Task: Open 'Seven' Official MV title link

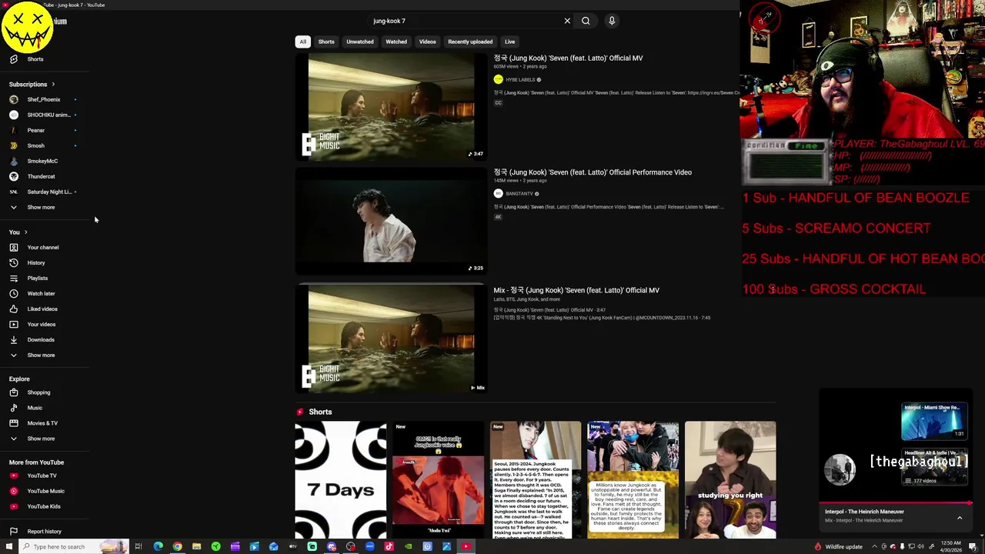Action: click(x=568, y=58)
